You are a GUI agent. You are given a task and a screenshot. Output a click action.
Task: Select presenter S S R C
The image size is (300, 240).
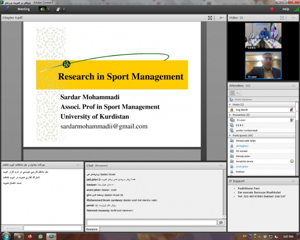click(x=261, y=125)
